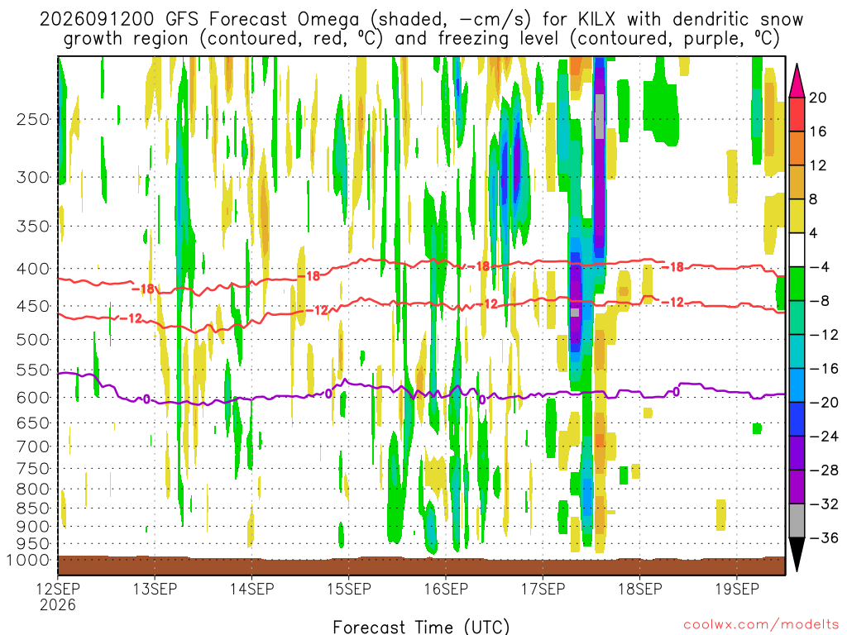This screenshot has height=635, width=847.
Task: Click the legend value label 20
Action: [818, 98]
